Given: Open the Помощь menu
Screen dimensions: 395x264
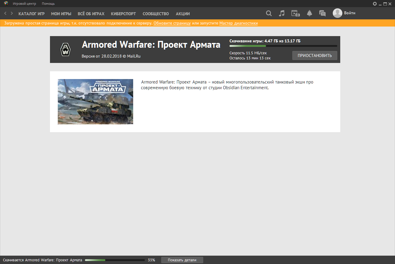Looking at the screenshot, I should pos(48,4).
